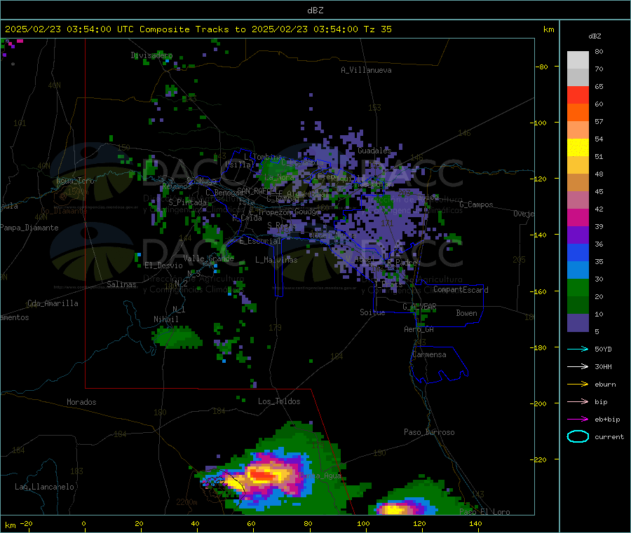Screen dimensions: 631x533
Task: Click the Punta_Agua map label
Action: (x=320, y=476)
